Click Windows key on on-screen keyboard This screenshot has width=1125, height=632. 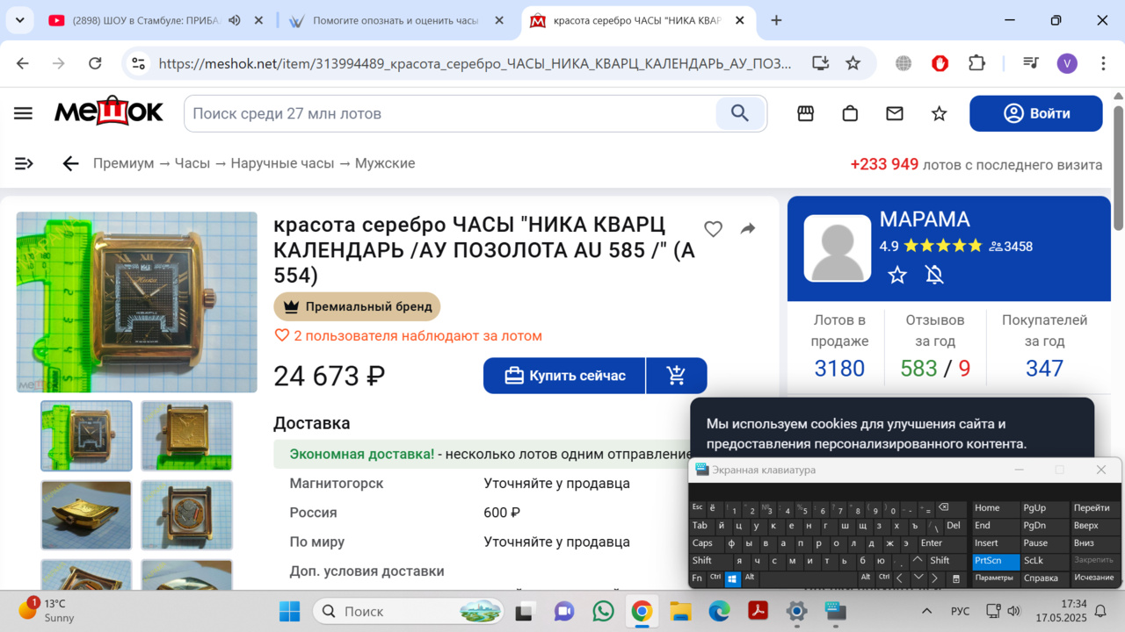click(732, 578)
